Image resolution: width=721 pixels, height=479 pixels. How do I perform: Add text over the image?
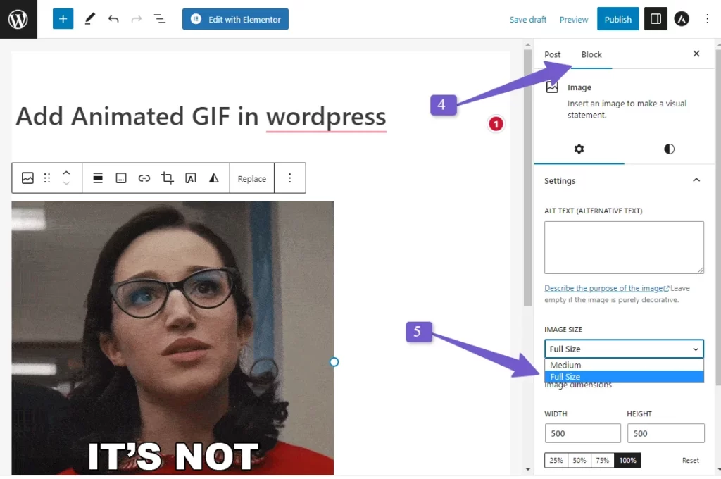[x=190, y=178]
